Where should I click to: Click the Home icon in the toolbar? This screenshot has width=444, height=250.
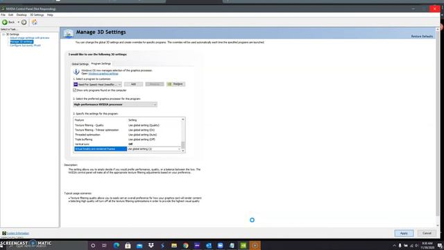coord(34,22)
